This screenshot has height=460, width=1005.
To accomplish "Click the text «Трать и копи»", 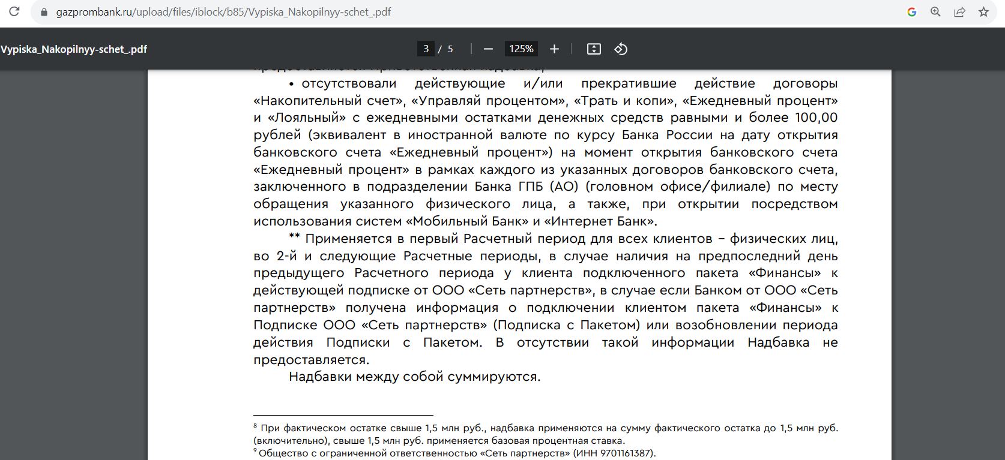I will click(625, 101).
